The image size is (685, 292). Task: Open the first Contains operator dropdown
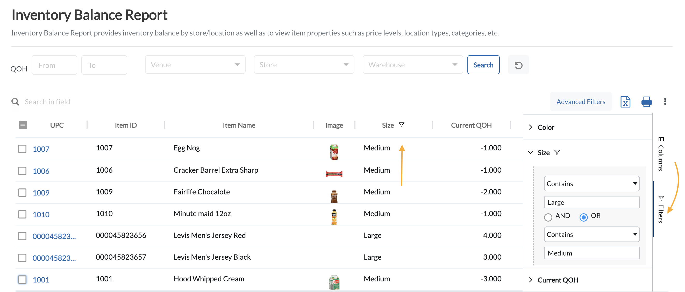pyautogui.click(x=591, y=184)
